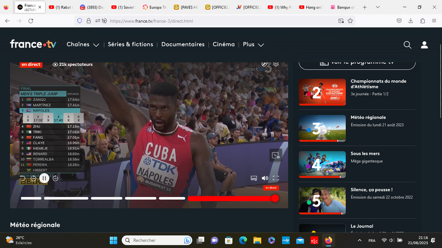Screen dimensions: 442x248
Task: Launch Microsoft Edge from the taskbar
Action: coord(243,240)
